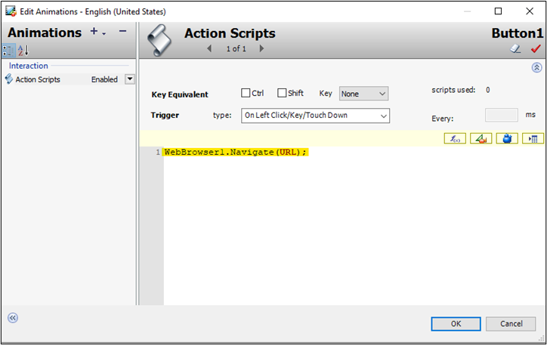Viewport: 547px width, 345px height.
Task: Remove animation with the minus icon
Action: click(122, 32)
